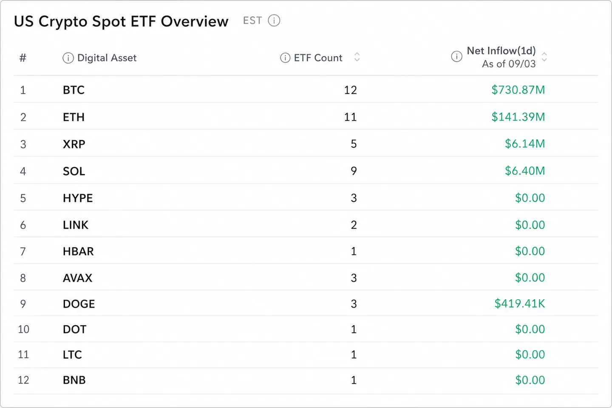Select the HBAR asset name

click(x=78, y=251)
